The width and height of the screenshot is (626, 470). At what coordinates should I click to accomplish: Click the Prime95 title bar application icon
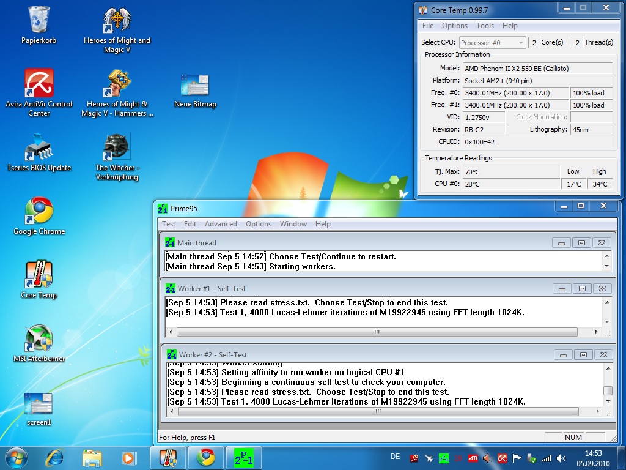pos(163,209)
